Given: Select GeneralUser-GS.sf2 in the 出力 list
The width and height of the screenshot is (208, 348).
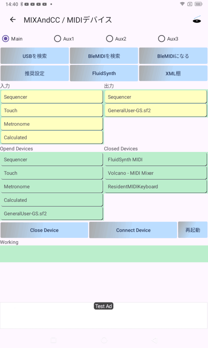Looking at the screenshot, I should pyautogui.click(x=156, y=110).
